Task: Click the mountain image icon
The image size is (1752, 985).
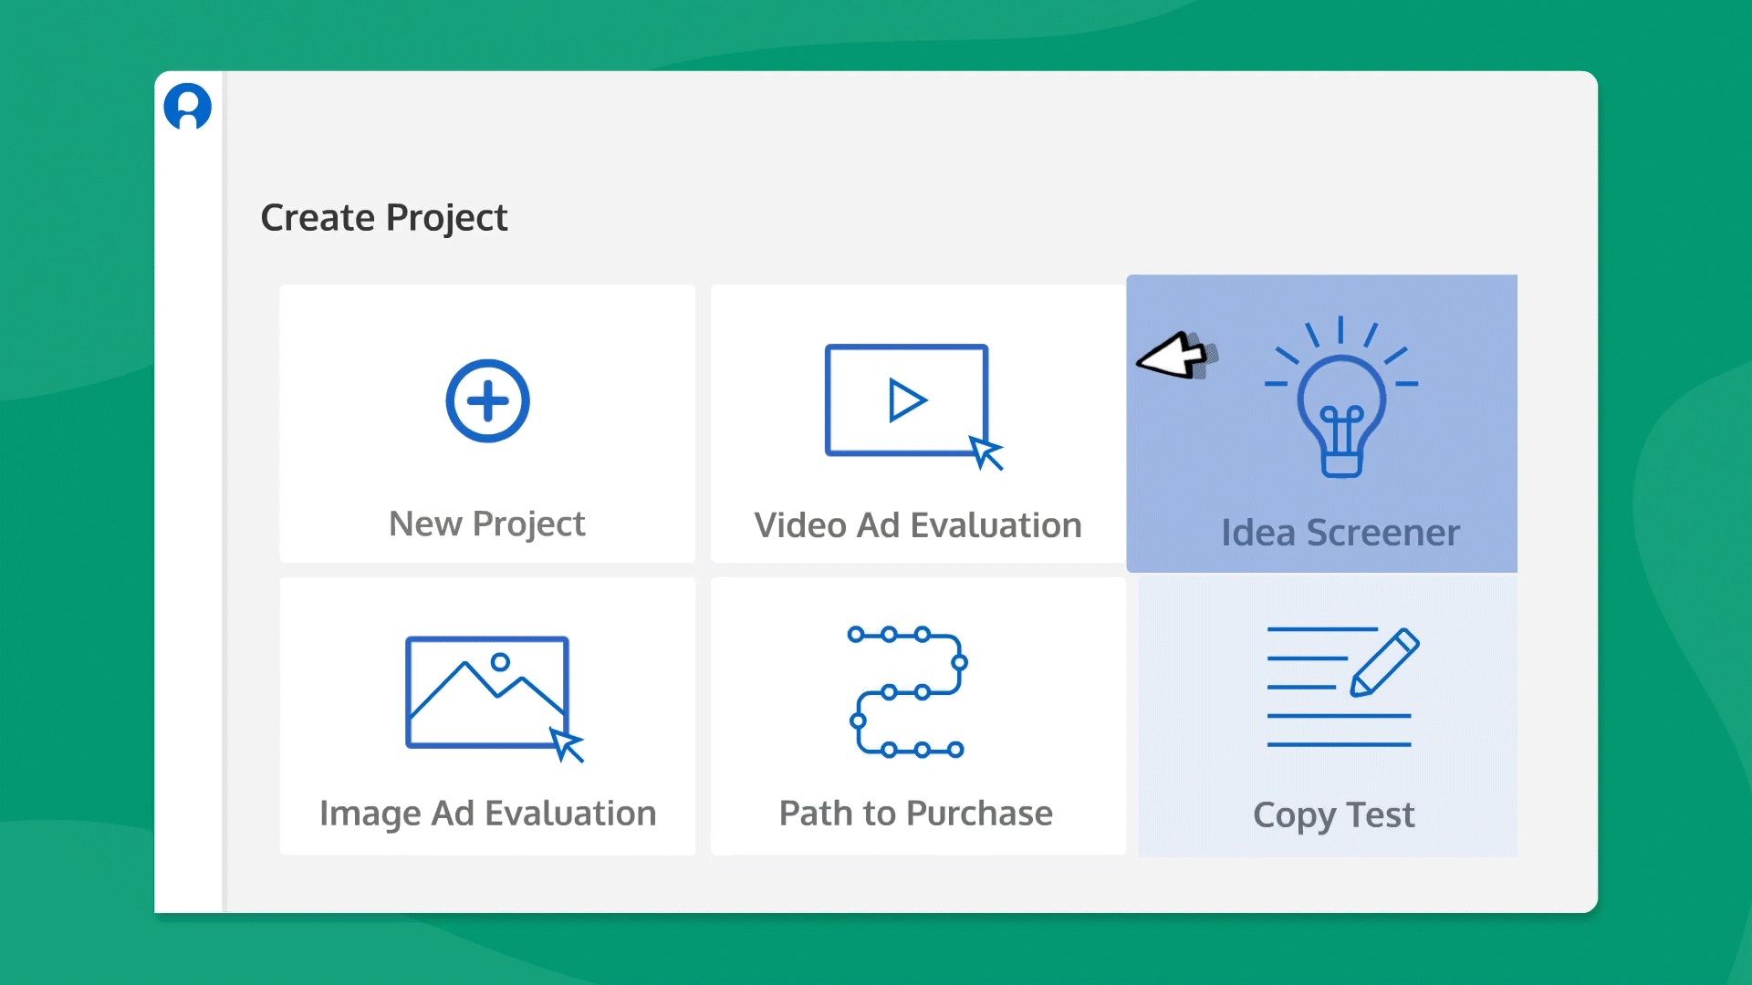Action: tap(487, 693)
